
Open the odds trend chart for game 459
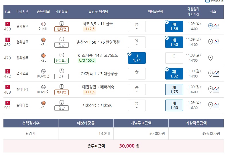[216, 26]
